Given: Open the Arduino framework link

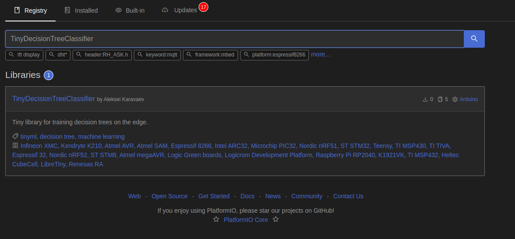Looking at the screenshot, I should [469, 99].
